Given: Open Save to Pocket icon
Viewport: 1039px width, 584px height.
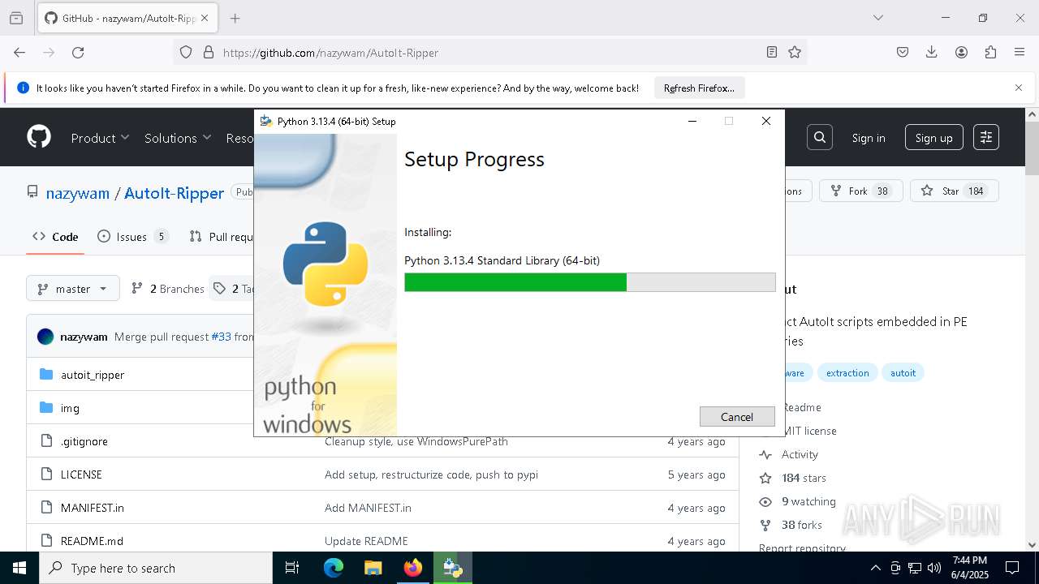Looking at the screenshot, I should [x=903, y=52].
